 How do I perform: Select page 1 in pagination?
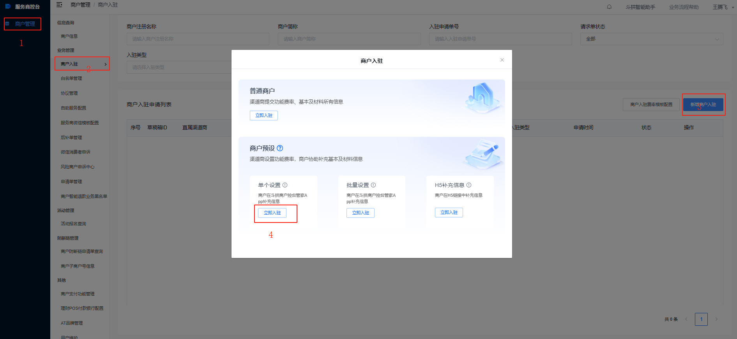click(x=701, y=319)
